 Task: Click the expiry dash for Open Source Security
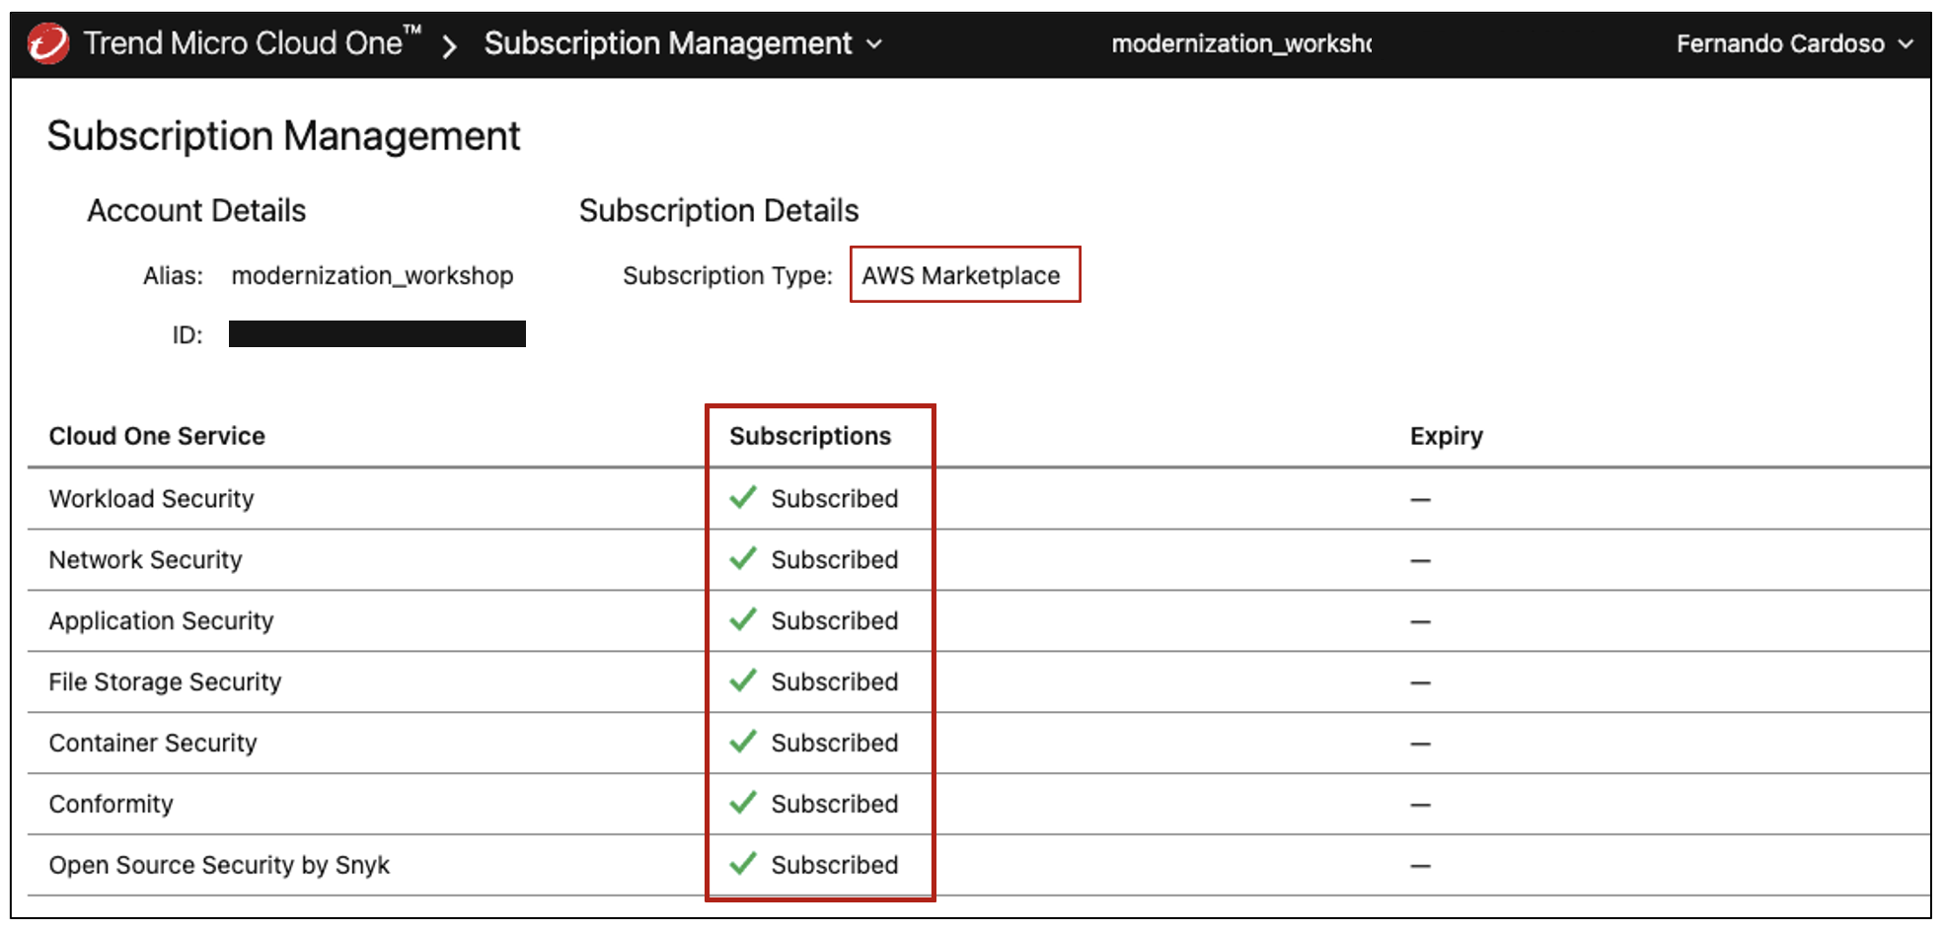pyautogui.click(x=1420, y=867)
